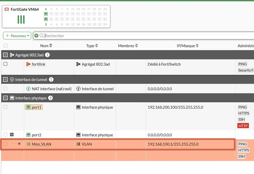Focus the Rechercher search field
Screen dimensions: 254x174
click(x=127, y=36)
